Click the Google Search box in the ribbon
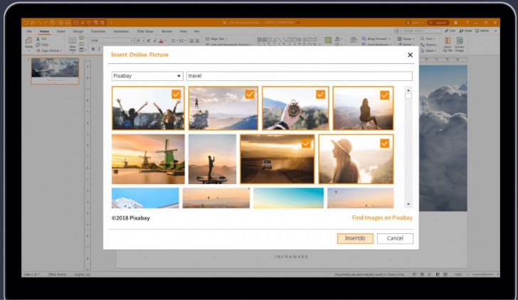This screenshot has width=518, height=300. (x=418, y=31)
